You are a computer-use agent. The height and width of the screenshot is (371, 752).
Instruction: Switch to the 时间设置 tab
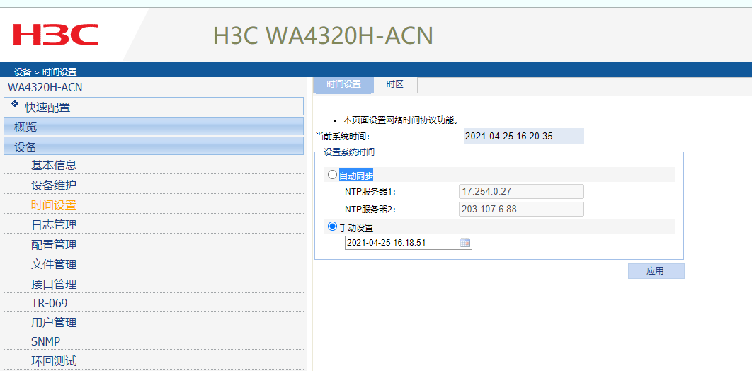pyautogui.click(x=343, y=85)
